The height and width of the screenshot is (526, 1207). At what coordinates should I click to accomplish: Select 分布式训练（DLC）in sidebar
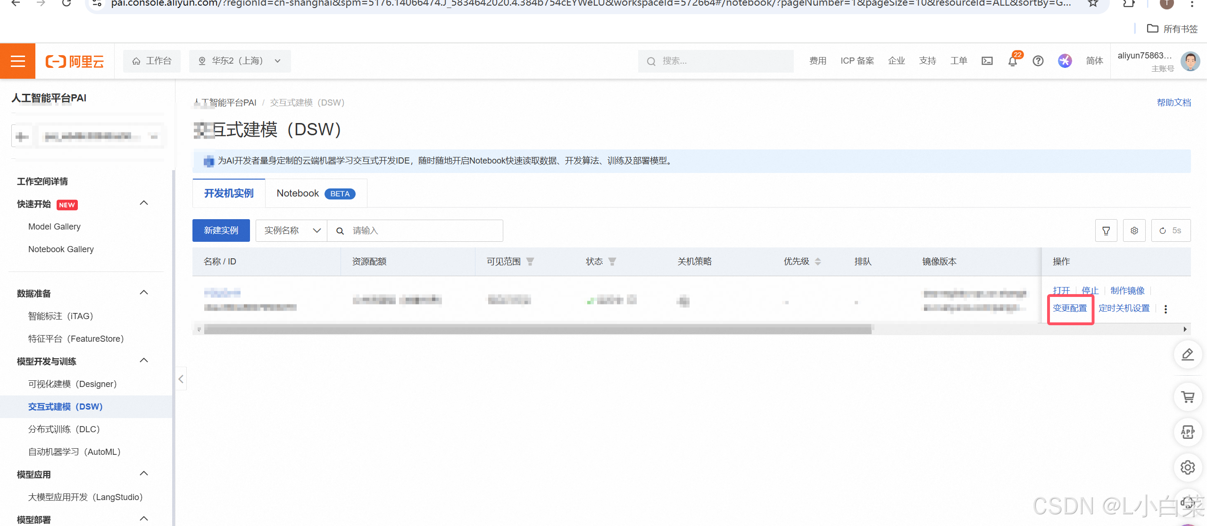[x=64, y=429]
